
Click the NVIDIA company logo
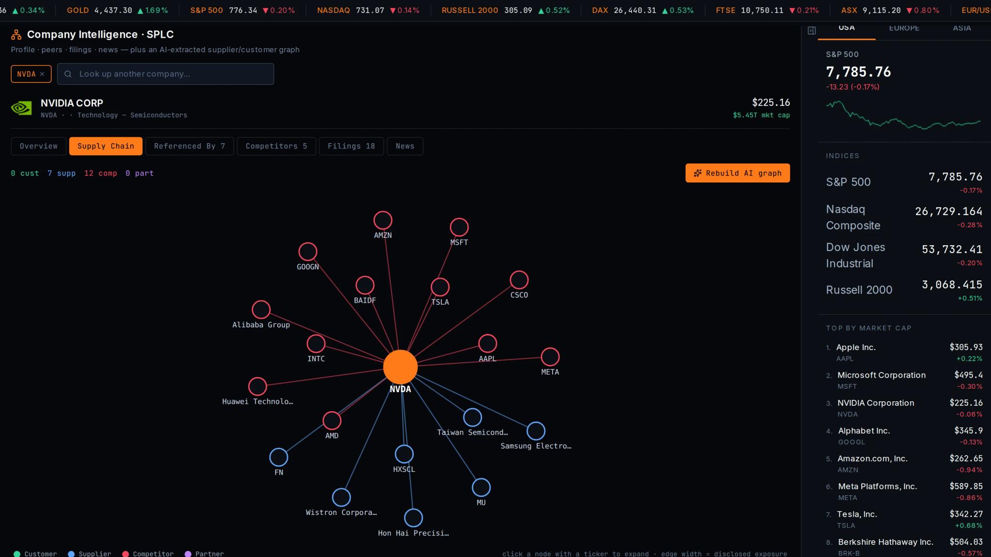point(21,108)
